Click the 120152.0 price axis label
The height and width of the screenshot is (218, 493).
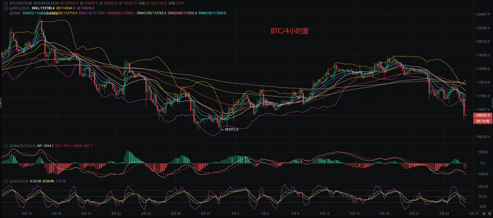(483, 42)
